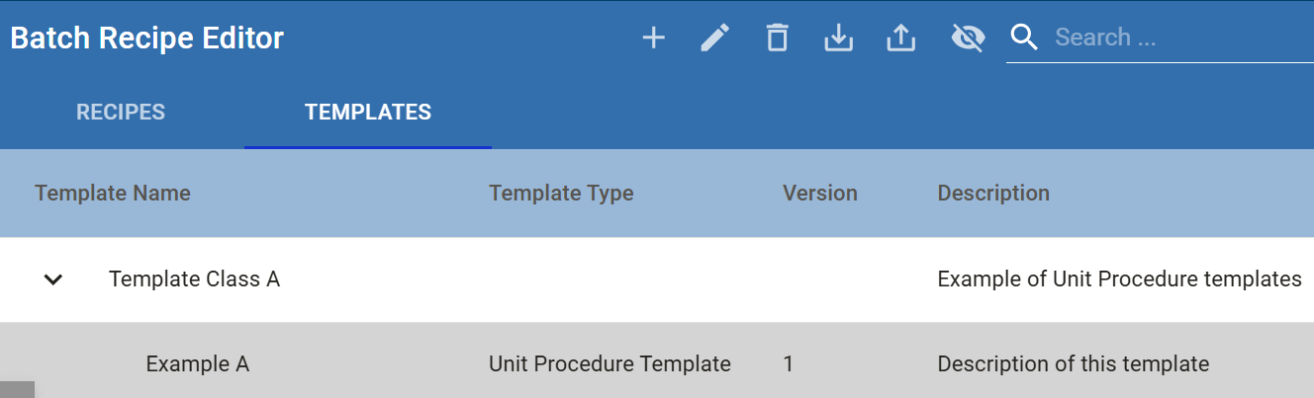Click the download import icon

838,39
